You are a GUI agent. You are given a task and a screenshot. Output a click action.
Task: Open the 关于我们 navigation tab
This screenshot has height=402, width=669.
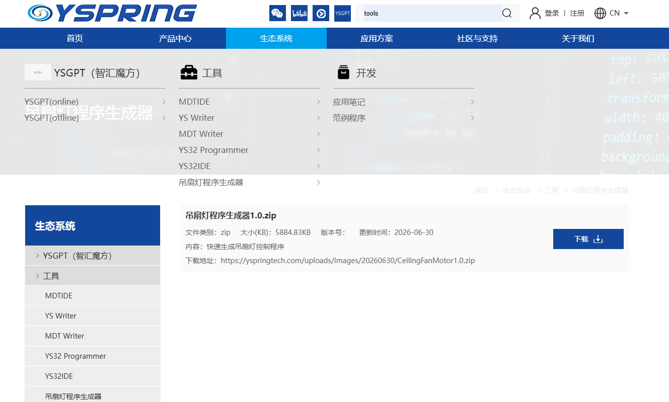click(x=578, y=38)
